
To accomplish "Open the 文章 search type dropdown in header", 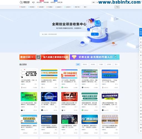I will pyautogui.click(x=94, y=2).
